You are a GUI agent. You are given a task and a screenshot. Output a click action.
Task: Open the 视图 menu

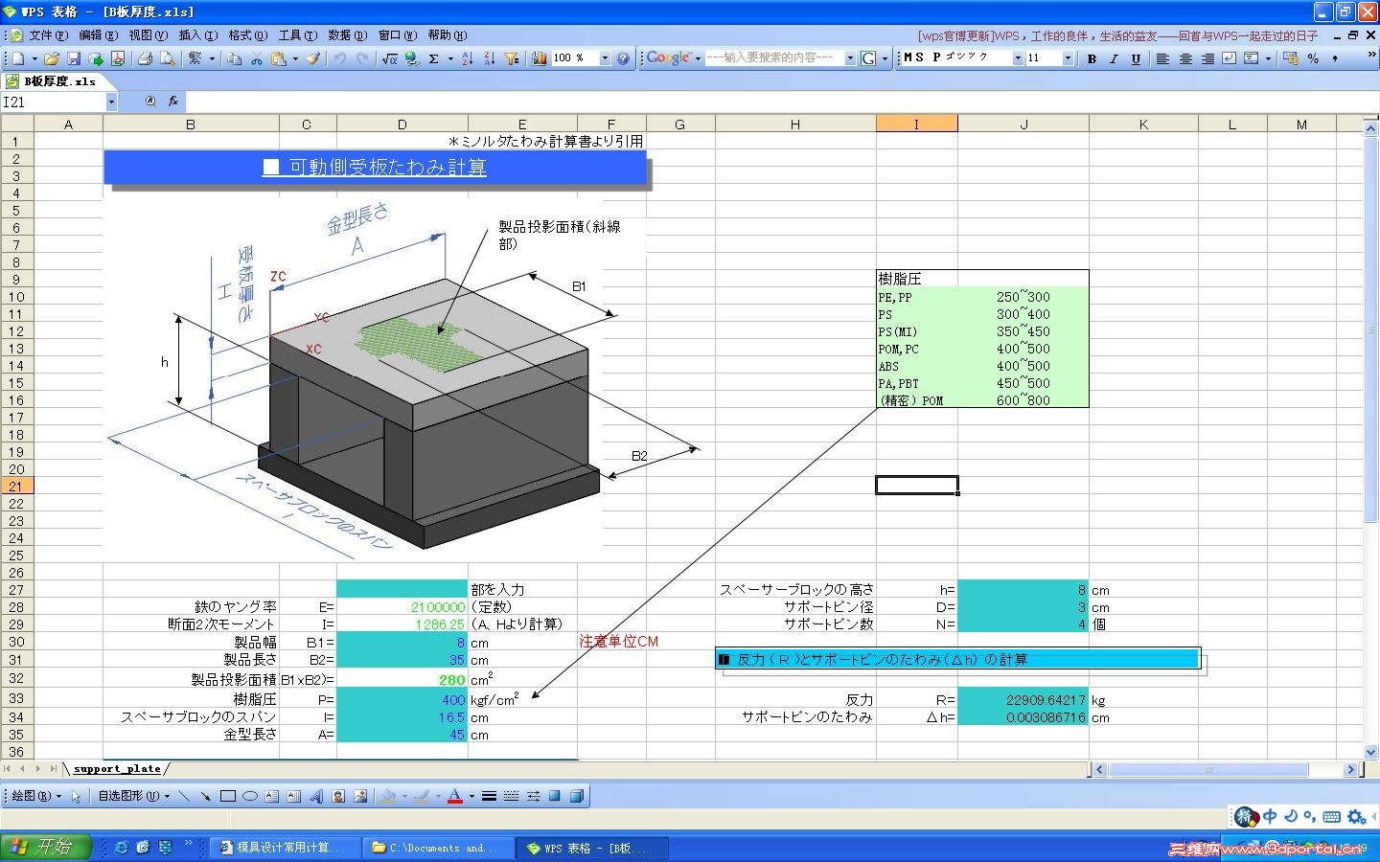coord(148,35)
